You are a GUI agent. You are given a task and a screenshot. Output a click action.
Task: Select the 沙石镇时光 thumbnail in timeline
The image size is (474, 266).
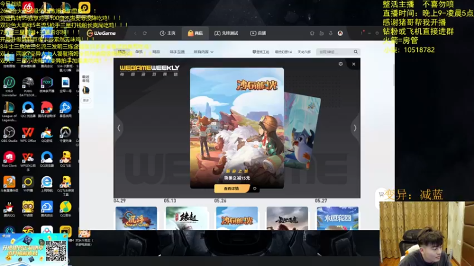tap(237, 218)
